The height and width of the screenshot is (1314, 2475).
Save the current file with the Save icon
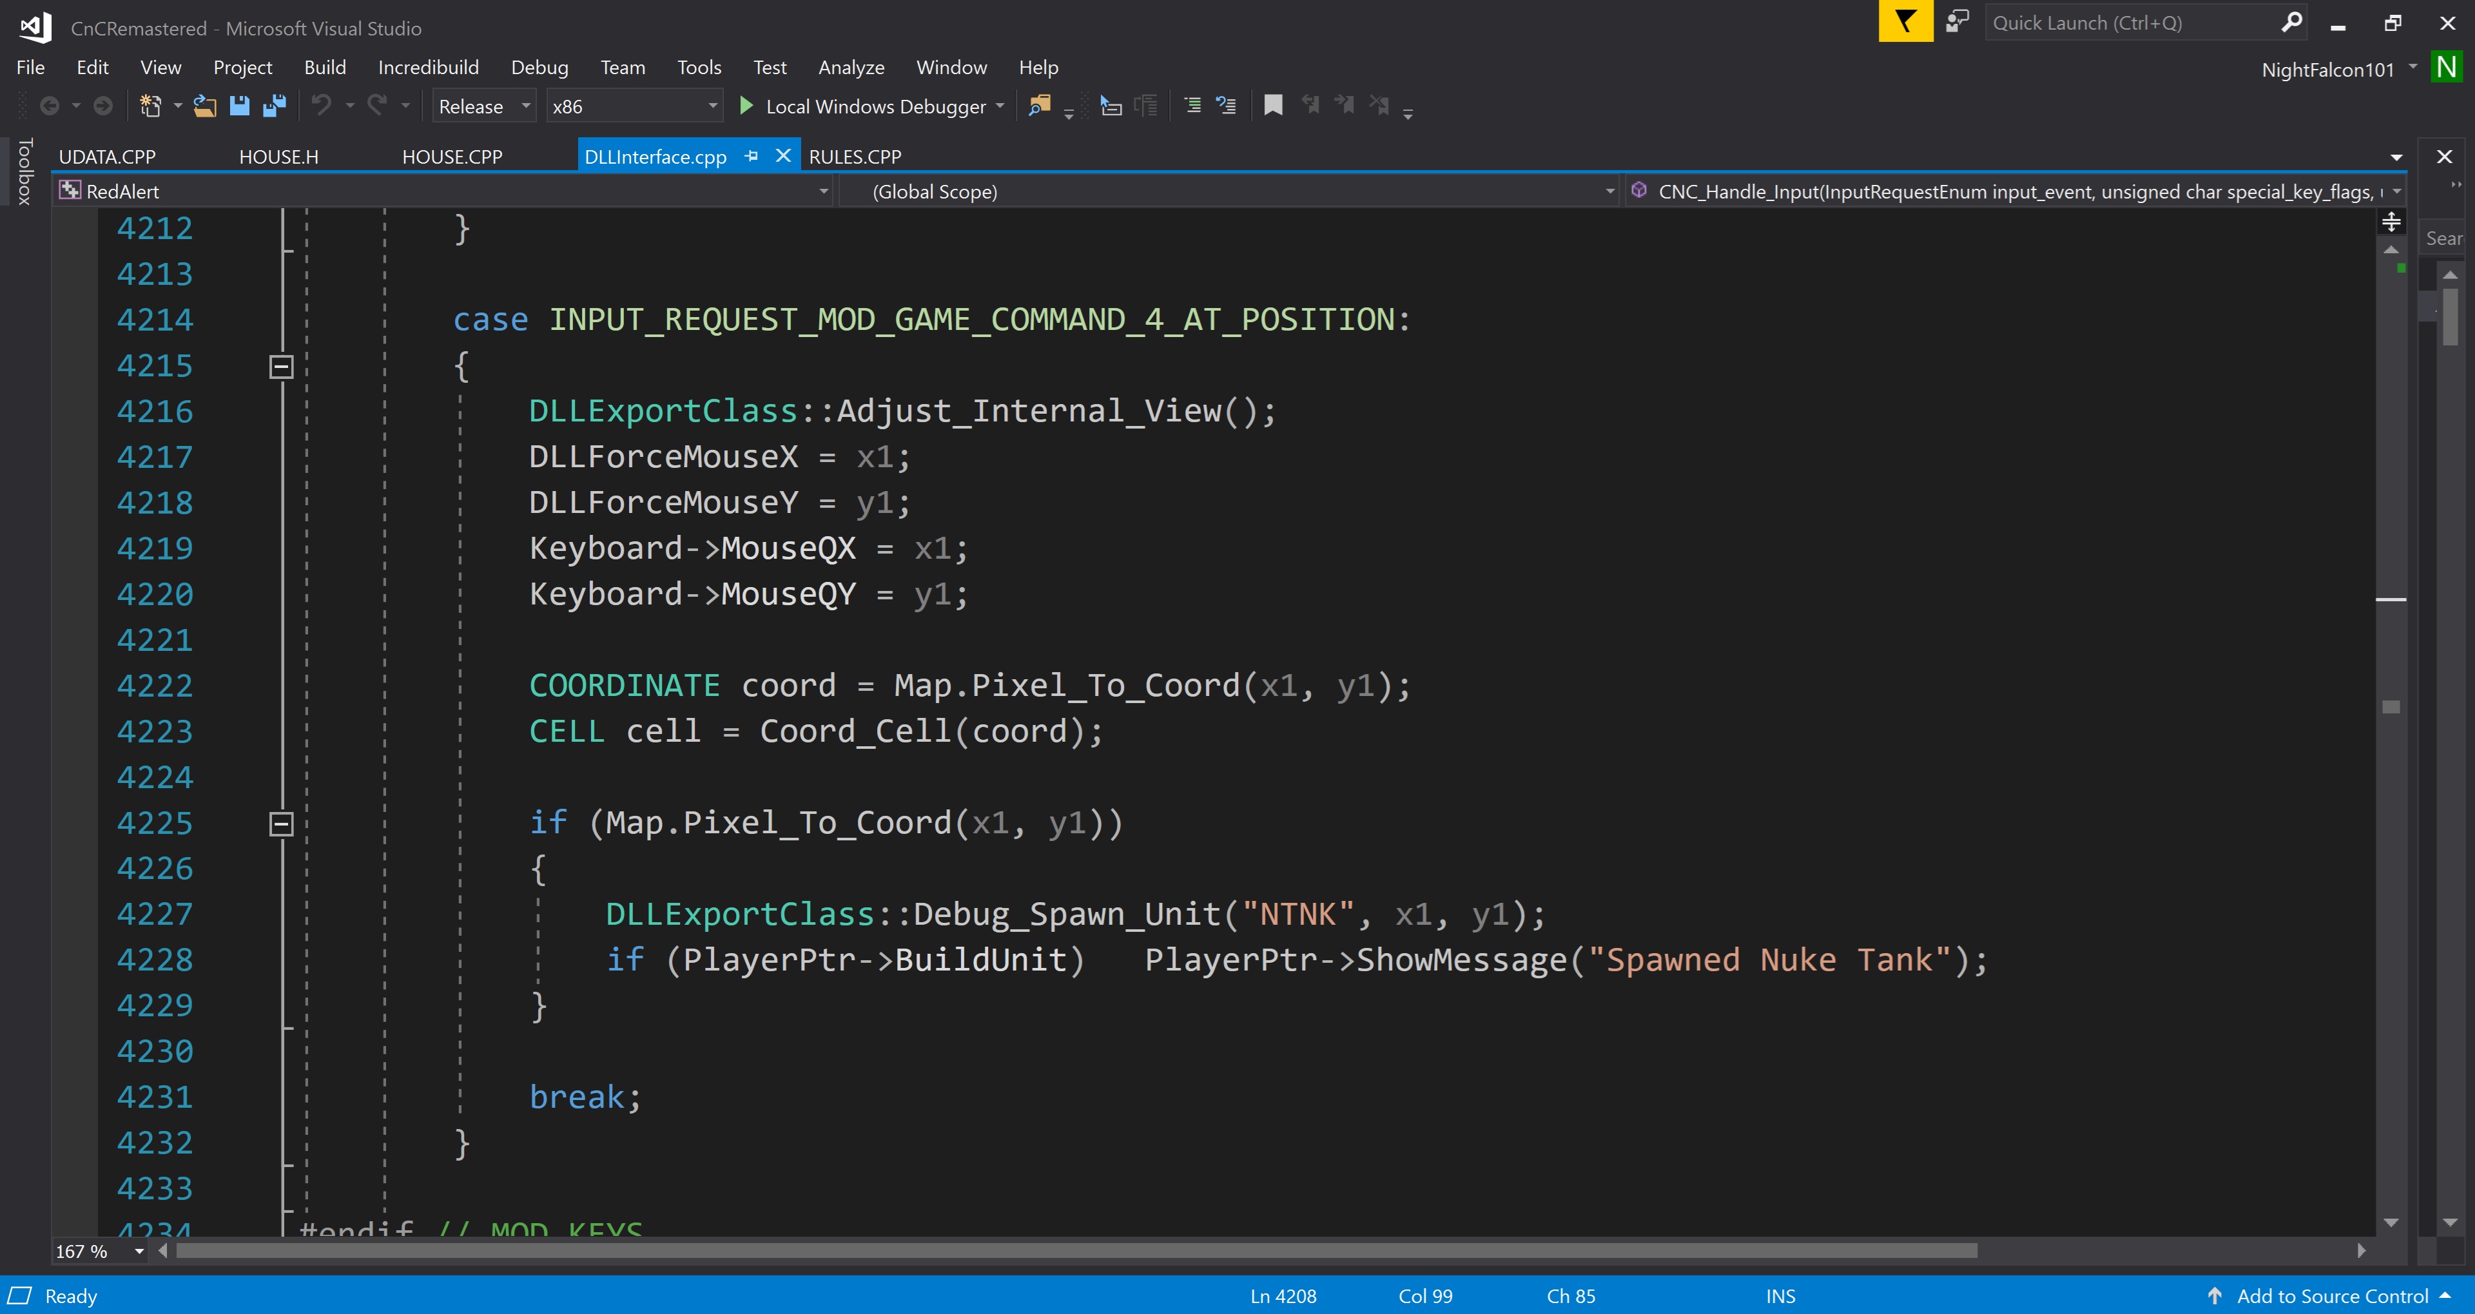239,106
